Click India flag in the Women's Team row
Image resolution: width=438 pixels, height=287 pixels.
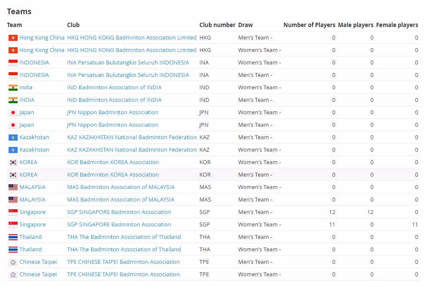13,88
